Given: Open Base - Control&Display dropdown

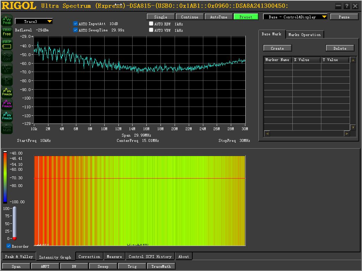Looking at the screenshot, I should coord(295,17).
